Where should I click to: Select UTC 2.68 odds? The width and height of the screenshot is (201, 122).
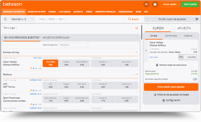click(x=50, y=85)
